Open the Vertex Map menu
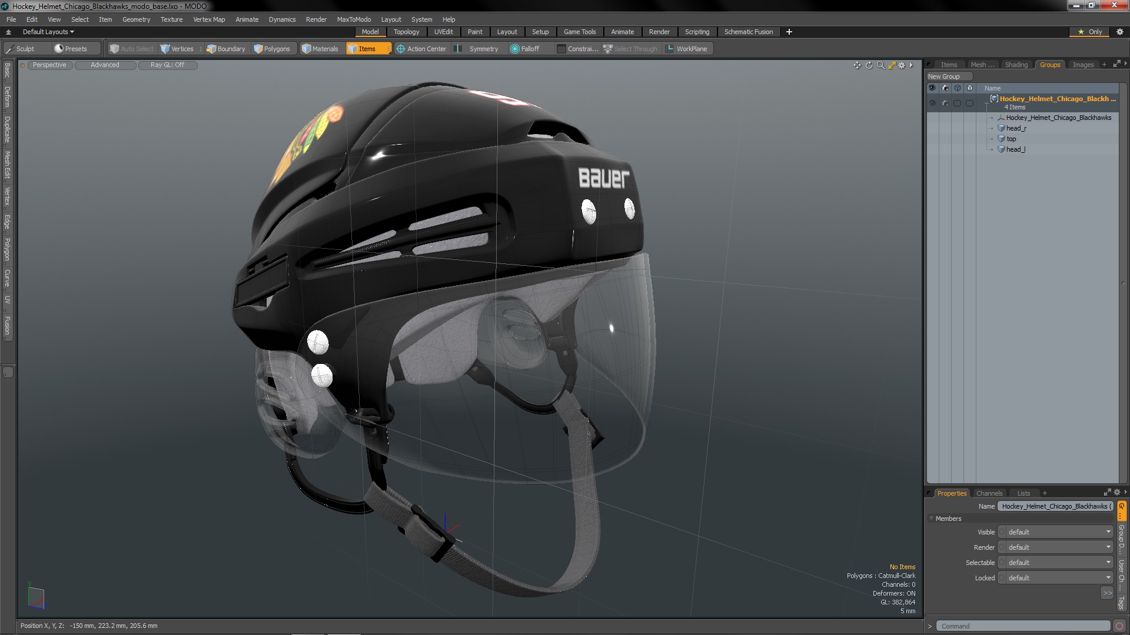 pyautogui.click(x=209, y=19)
